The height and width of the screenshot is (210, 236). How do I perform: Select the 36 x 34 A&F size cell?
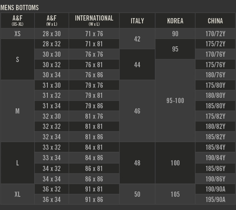(x=52, y=200)
